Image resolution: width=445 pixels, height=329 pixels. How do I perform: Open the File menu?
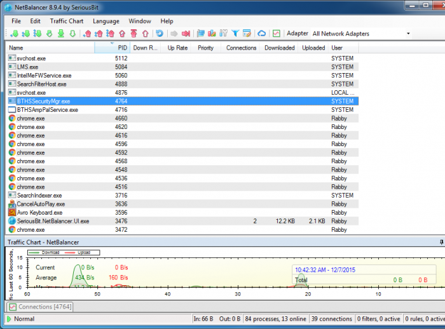point(16,21)
